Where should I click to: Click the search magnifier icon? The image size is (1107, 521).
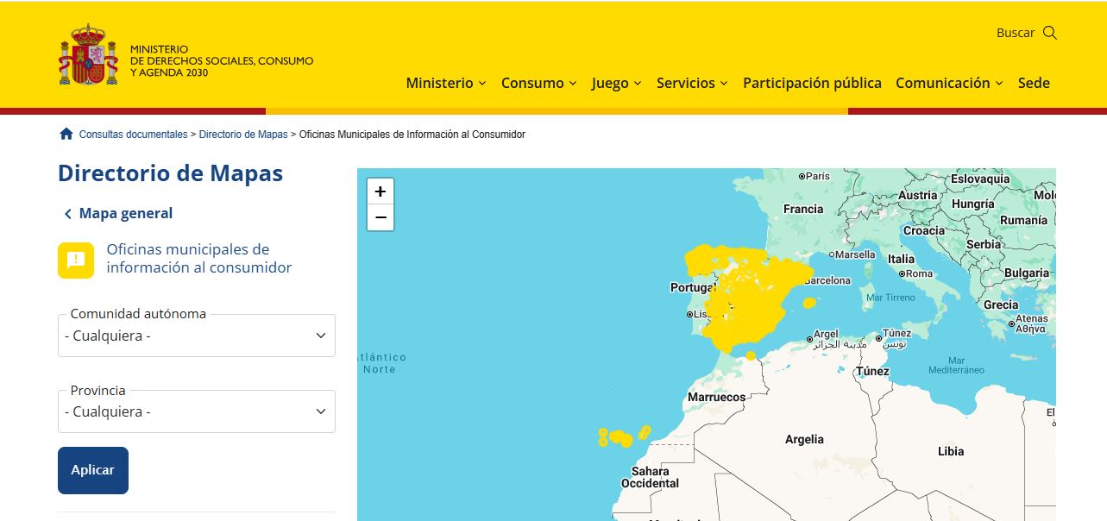pos(1049,33)
